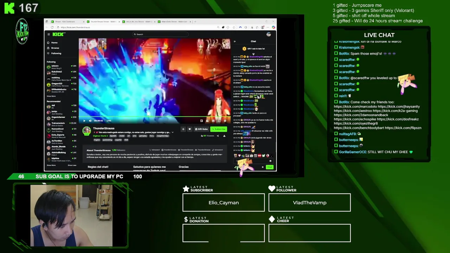Toggle notification bell for ThunderStrauss
Screen dimensions: 450x253
[183, 129]
